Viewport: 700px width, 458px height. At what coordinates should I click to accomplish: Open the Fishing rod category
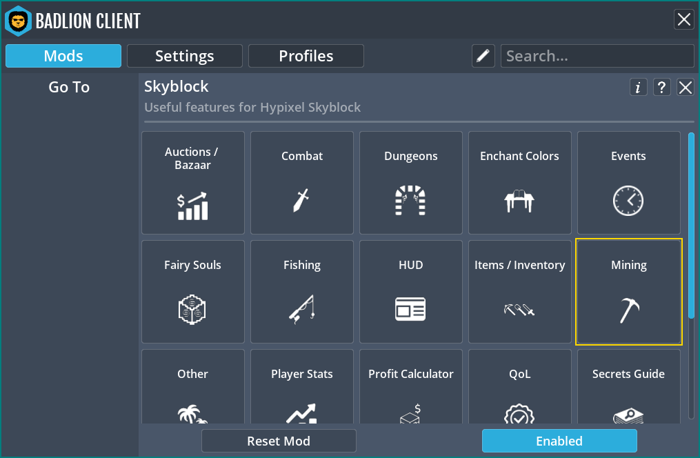point(302,292)
